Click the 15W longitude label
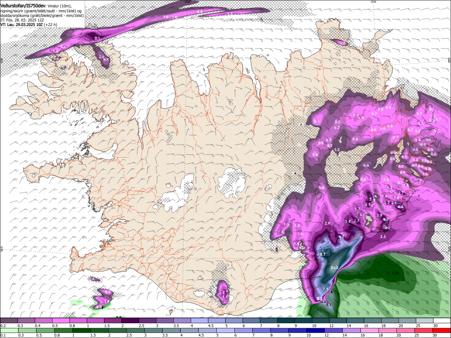451x338 pixels. [373, 2]
